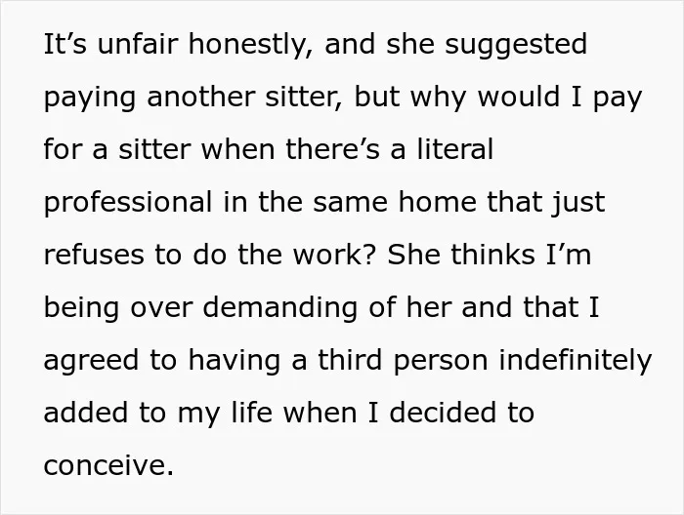Click the word "professional" in fourth line

tap(128, 203)
